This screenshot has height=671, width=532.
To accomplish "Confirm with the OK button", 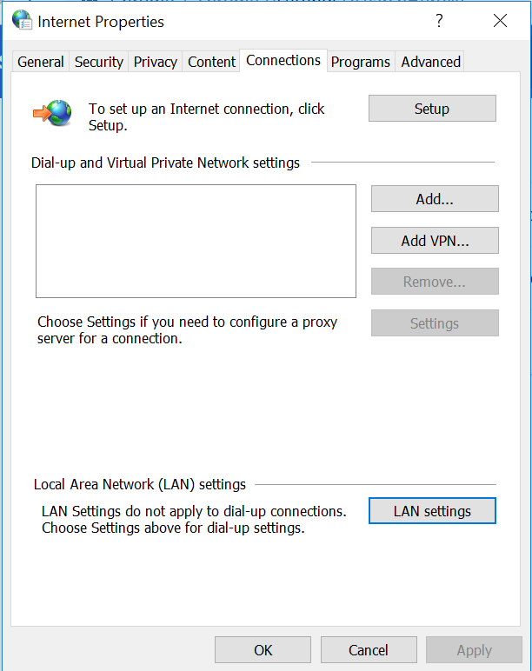I will tap(263, 650).
